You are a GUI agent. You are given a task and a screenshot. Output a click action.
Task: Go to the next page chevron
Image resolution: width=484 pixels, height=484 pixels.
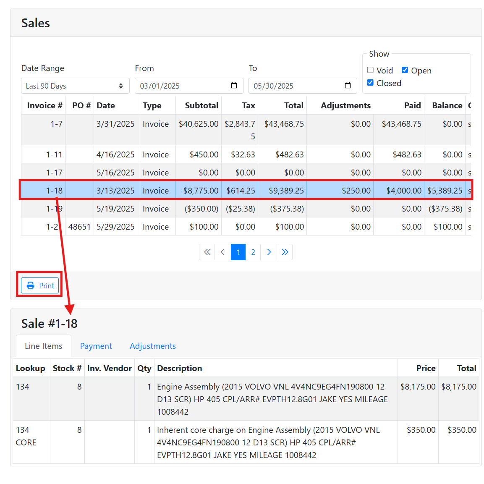point(269,252)
